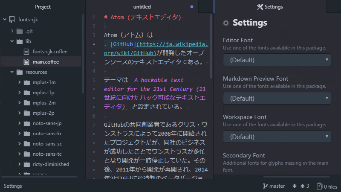Screen dimensions: 341x192
Task: Click the noto-sans-kr folder icon
Action: point(27,134)
